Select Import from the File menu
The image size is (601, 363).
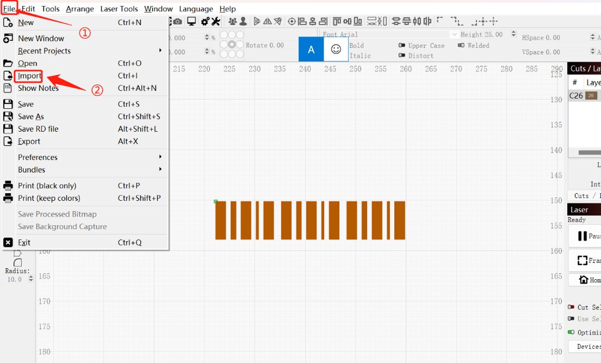click(x=30, y=76)
